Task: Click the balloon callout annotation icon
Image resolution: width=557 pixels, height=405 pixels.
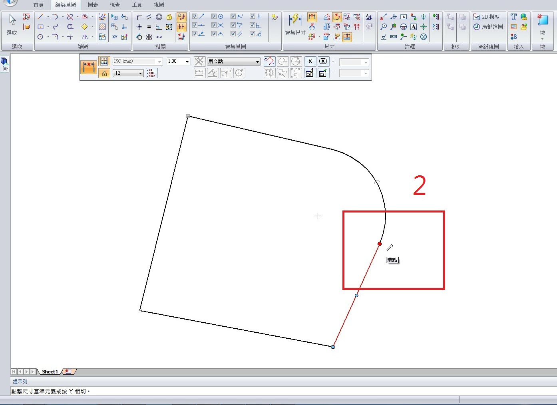Action: click(x=384, y=27)
